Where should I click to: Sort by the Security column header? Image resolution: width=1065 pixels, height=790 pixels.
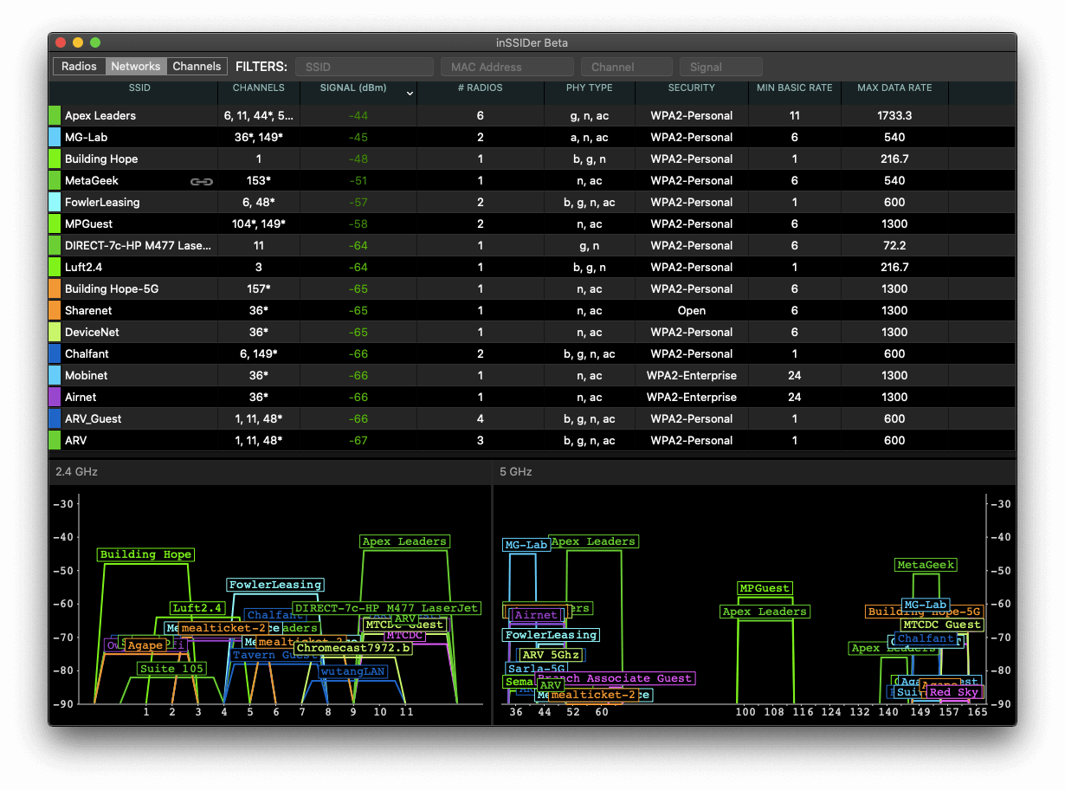pos(691,87)
